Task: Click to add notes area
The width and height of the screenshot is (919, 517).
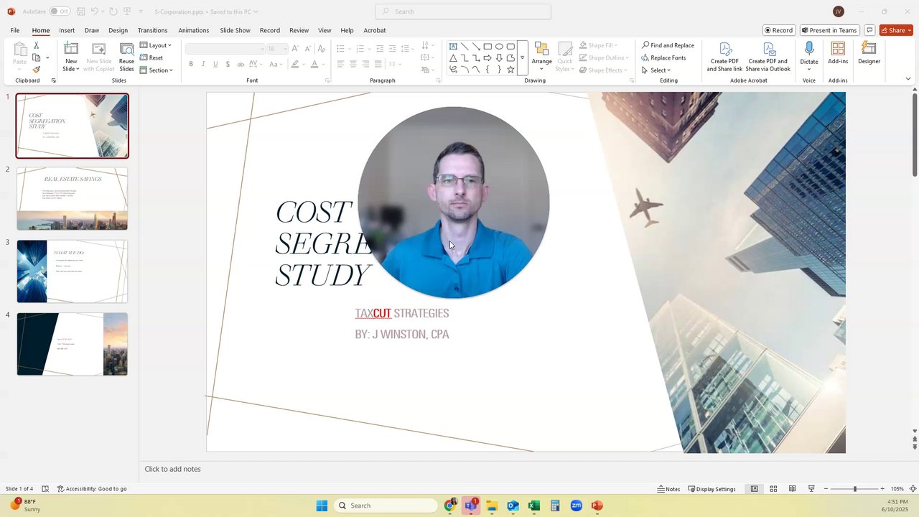Action: [x=172, y=469]
